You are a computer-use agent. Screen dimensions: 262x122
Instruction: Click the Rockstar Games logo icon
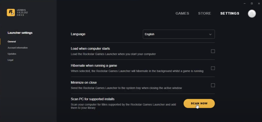coord(11,13)
